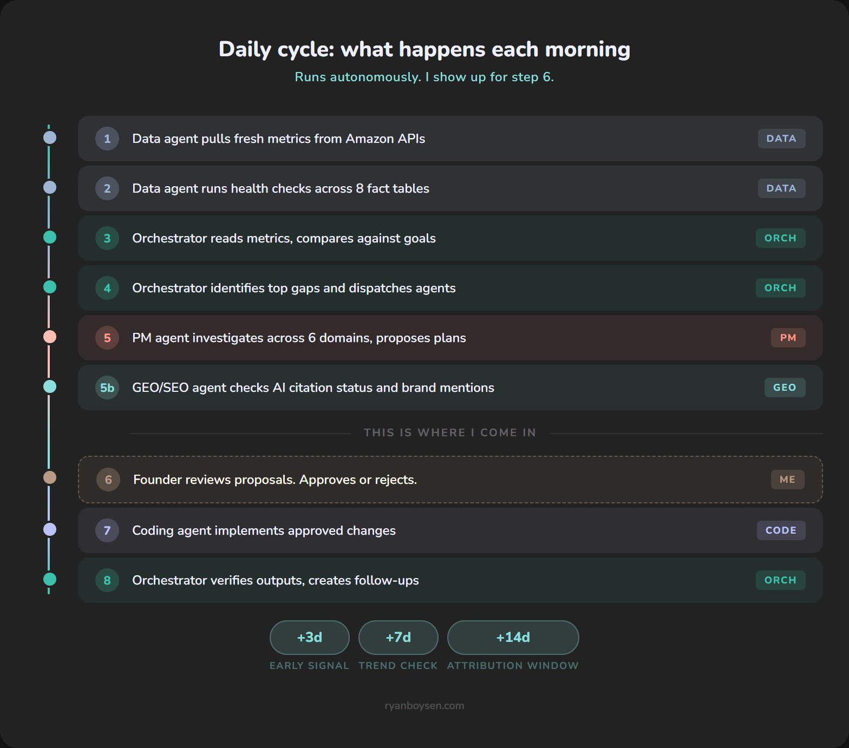
Task: Select timeline dot beside GEO/SEO agent step
Action: point(50,386)
